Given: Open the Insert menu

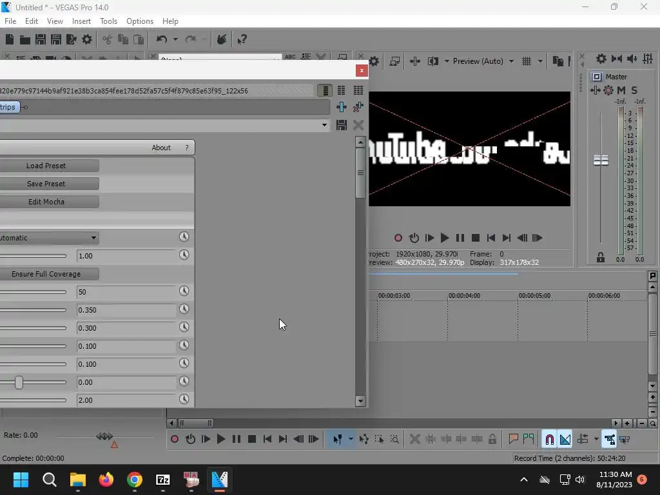Looking at the screenshot, I should pyautogui.click(x=81, y=21).
